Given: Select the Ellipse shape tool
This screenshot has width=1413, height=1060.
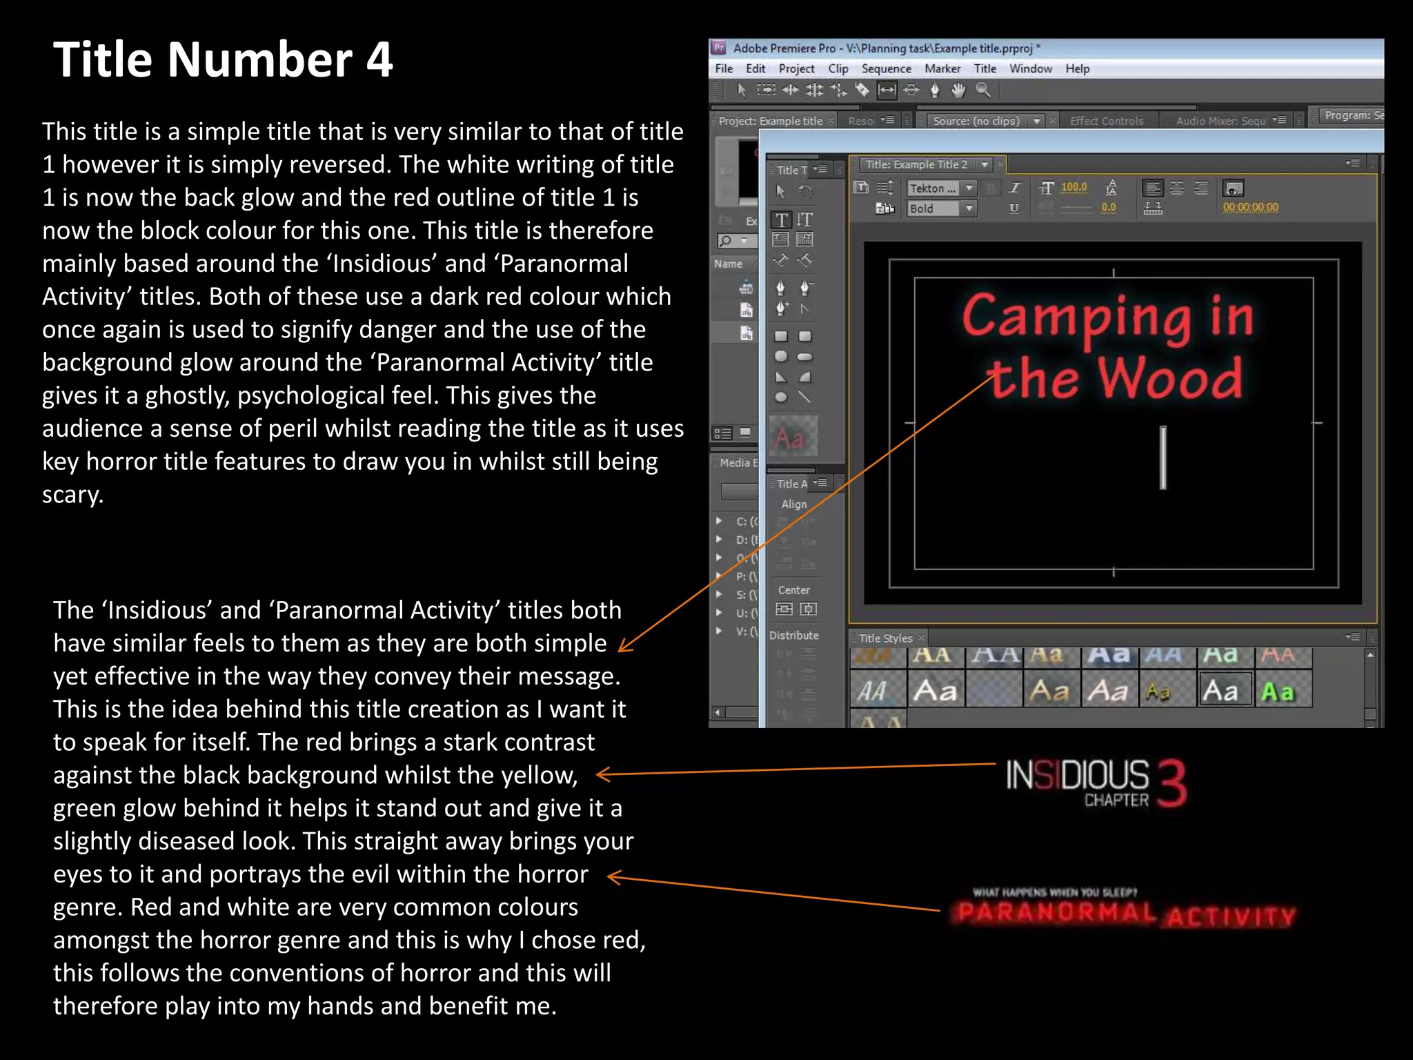Looking at the screenshot, I should pos(781,397).
